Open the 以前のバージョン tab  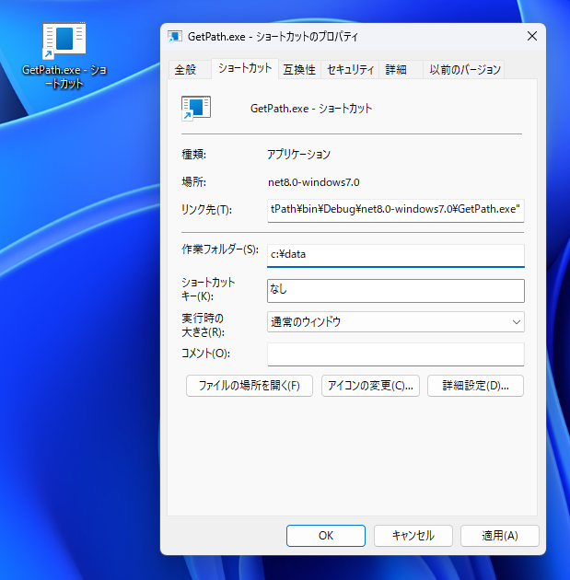[465, 70]
